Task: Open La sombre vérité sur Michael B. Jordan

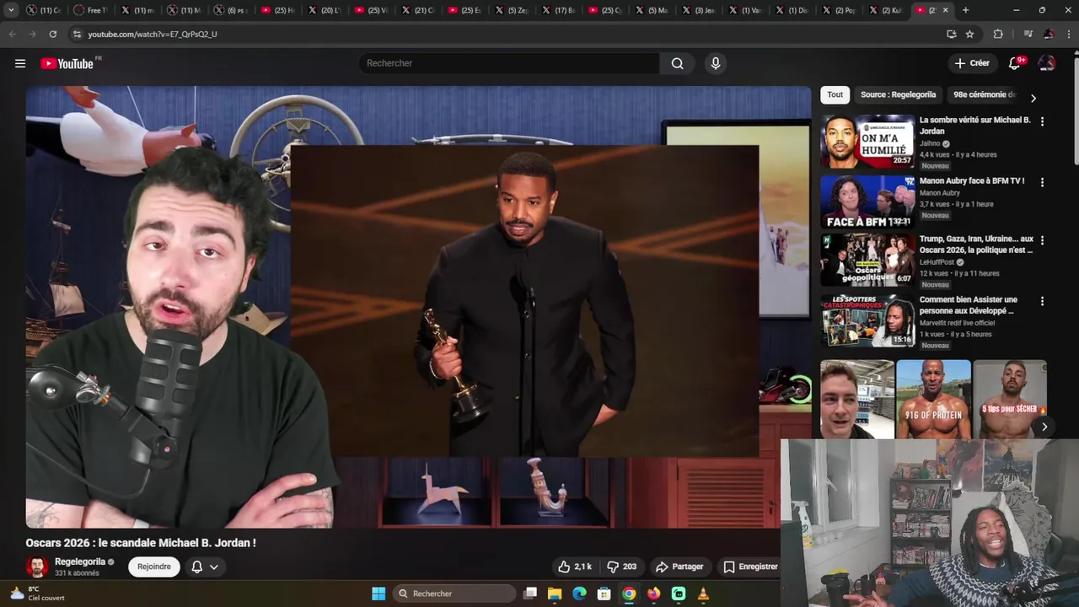Action: [x=975, y=126]
